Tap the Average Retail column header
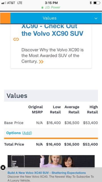Viewport: 102px width, 182px height. [x=72, y=109]
